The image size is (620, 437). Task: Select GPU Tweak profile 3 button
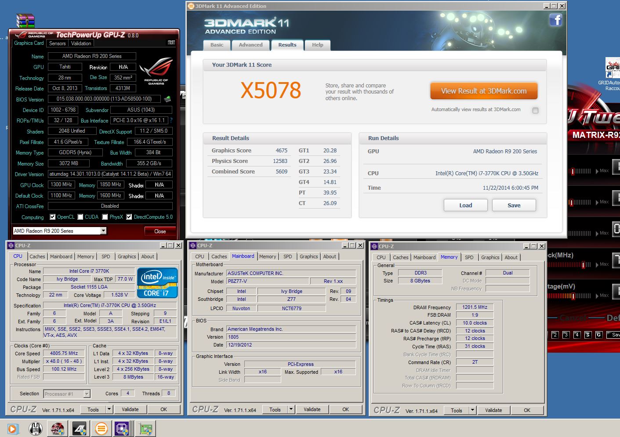tap(566, 335)
